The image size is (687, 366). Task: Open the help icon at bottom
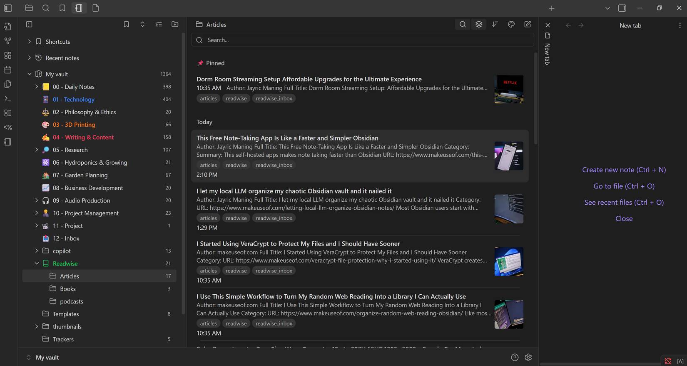click(x=515, y=357)
